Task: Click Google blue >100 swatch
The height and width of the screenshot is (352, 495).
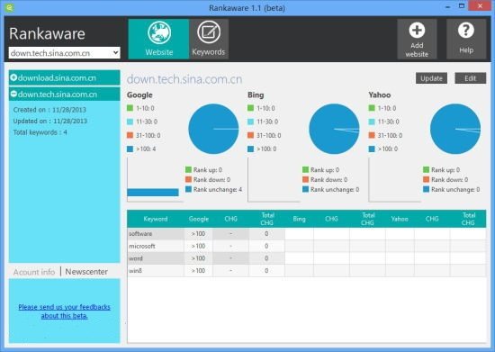Action: 130,149
